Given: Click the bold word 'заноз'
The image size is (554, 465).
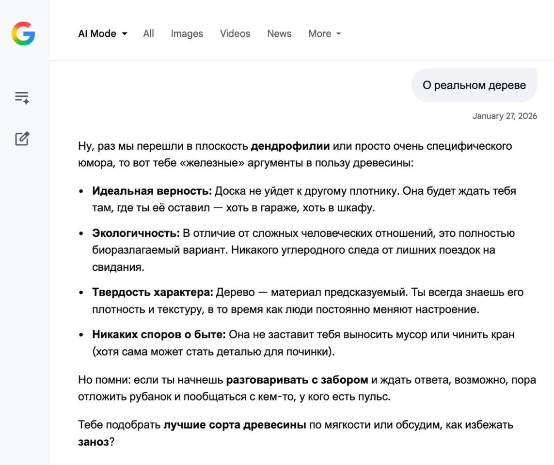Looking at the screenshot, I should pyautogui.click(x=93, y=442).
